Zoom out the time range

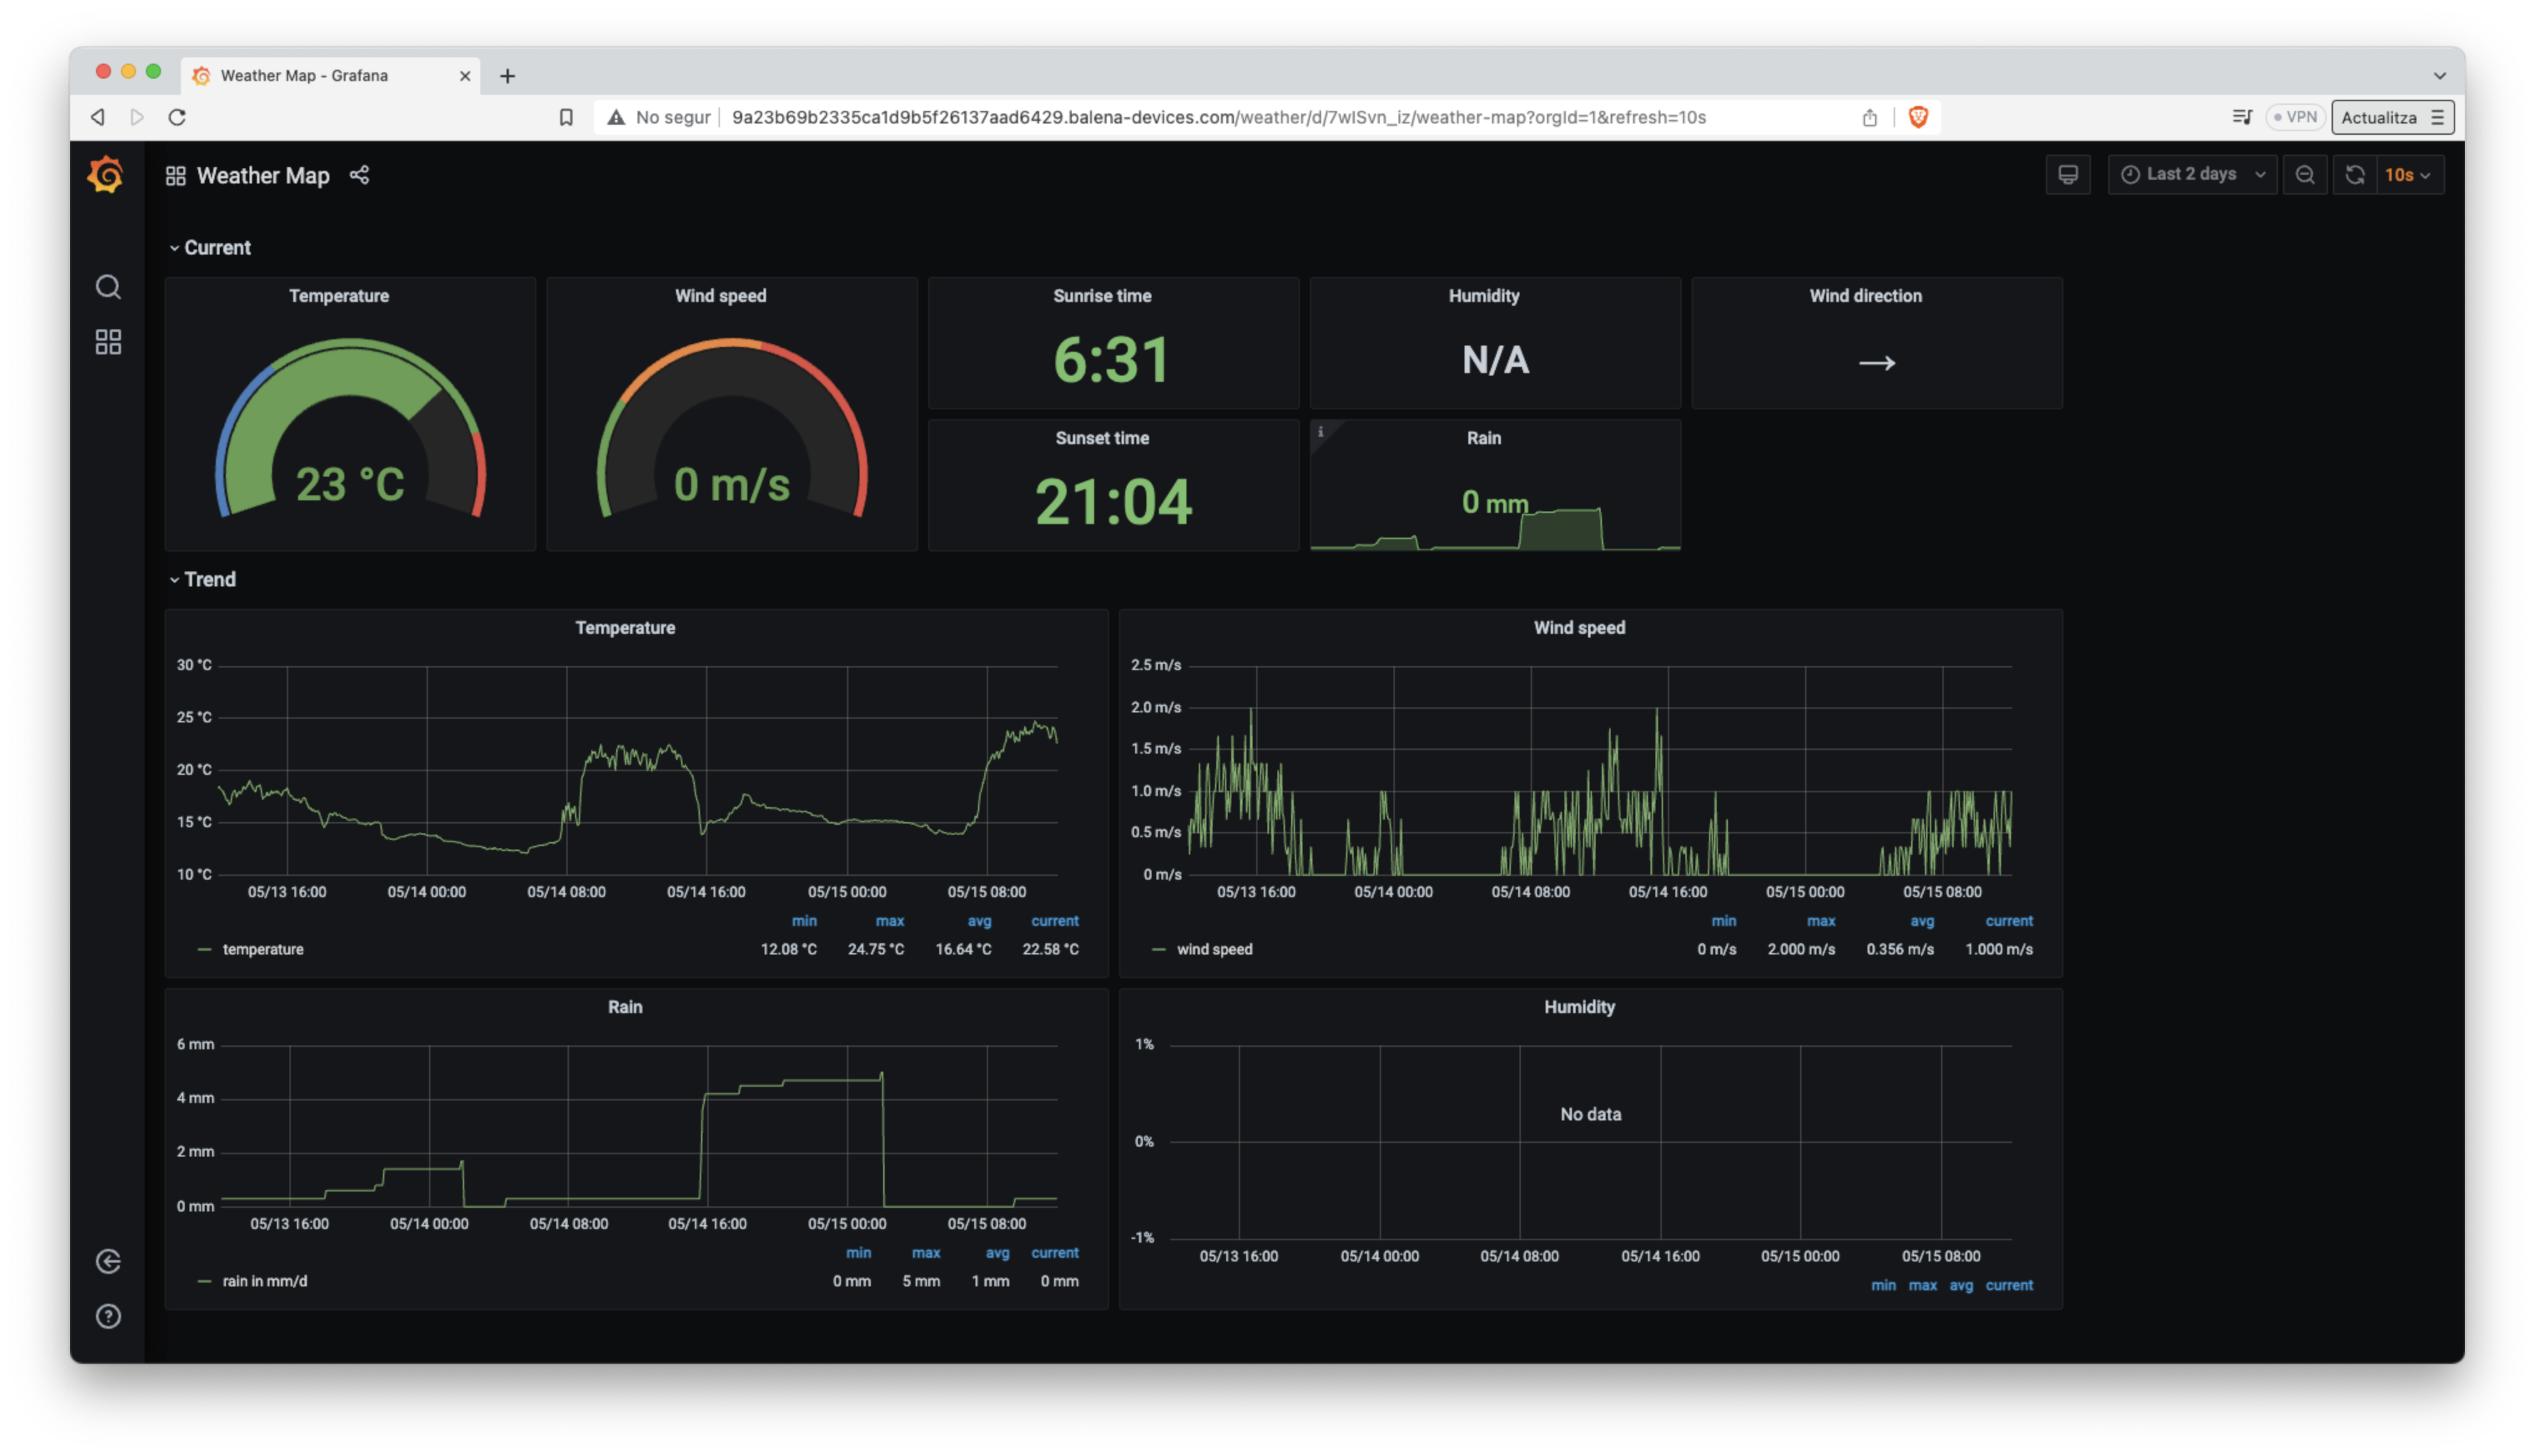point(2305,174)
